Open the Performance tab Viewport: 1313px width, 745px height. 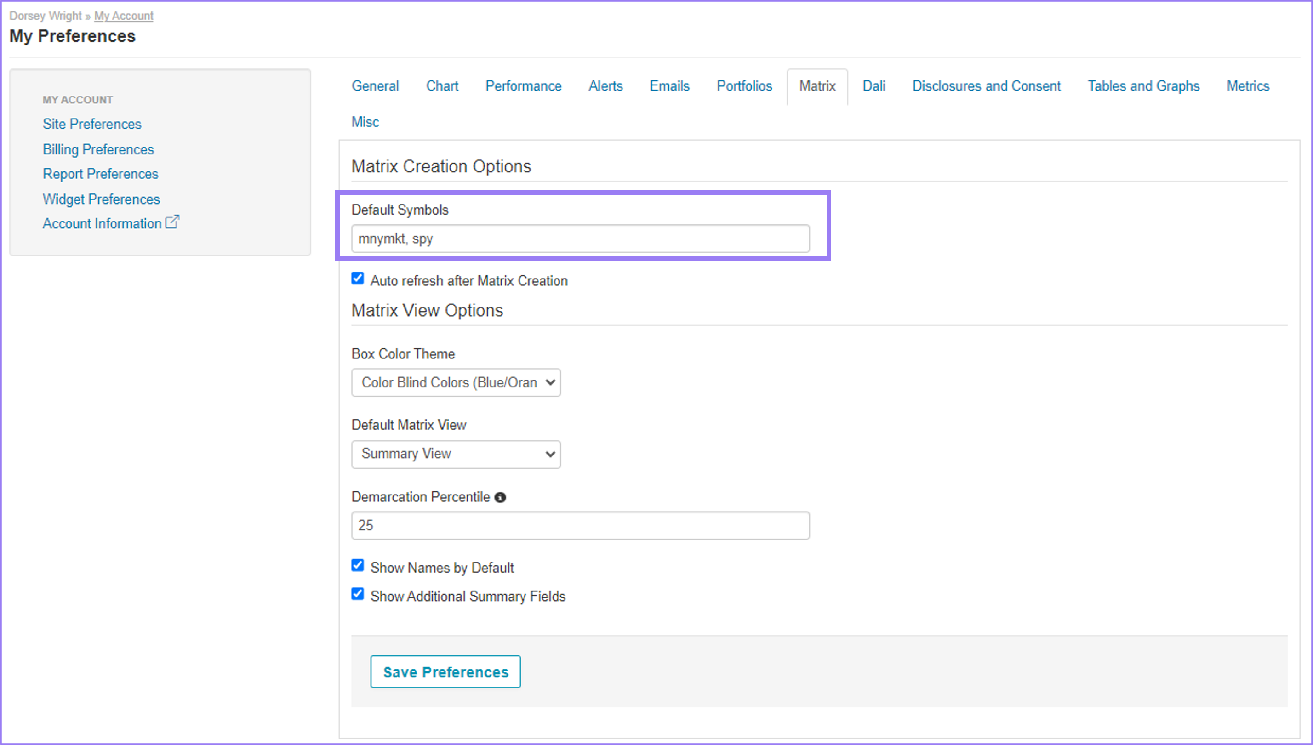pos(524,86)
